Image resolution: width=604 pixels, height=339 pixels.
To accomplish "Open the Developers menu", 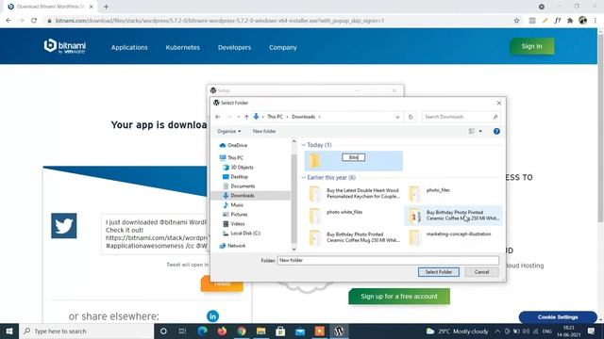I will tap(234, 48).
